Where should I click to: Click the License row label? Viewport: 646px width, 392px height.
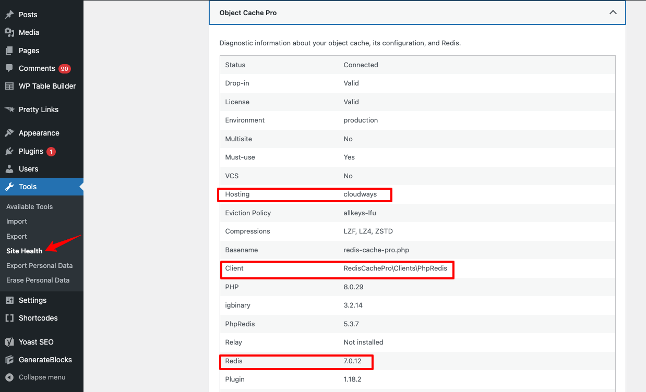tap(237, 102)
